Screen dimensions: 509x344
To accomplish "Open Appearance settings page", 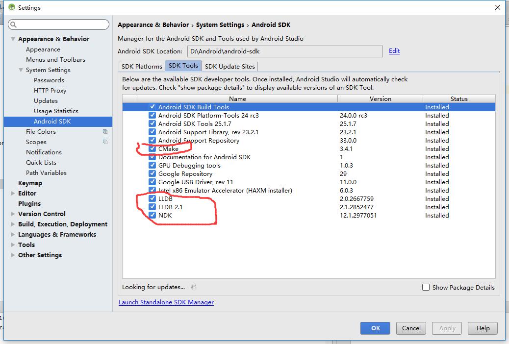I will pyautogui.click(x=43, y=49).
